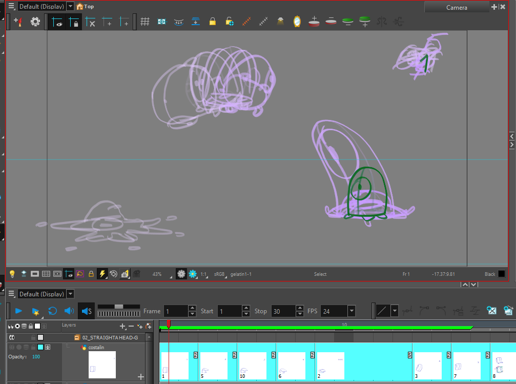Open the 43% zoom level dropdown
This screenshot has height=384, width=516.
(161, 274)
